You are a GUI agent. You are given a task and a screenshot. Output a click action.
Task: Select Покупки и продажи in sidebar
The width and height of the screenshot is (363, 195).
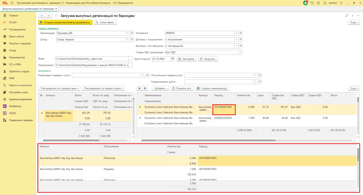point(20,43)
